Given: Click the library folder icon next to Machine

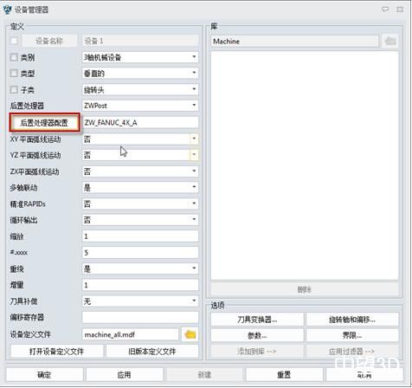Looking at the screenshot, I should point(390,42).
